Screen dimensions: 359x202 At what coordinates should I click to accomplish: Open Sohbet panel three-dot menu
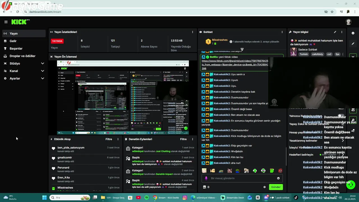click(x=282, y=32)
